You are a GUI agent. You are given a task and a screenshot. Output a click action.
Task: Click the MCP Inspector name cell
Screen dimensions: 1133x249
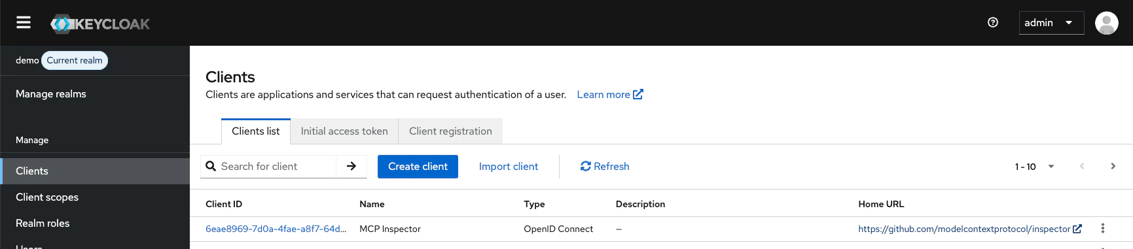pyautogui.click(x=390, y=229)
